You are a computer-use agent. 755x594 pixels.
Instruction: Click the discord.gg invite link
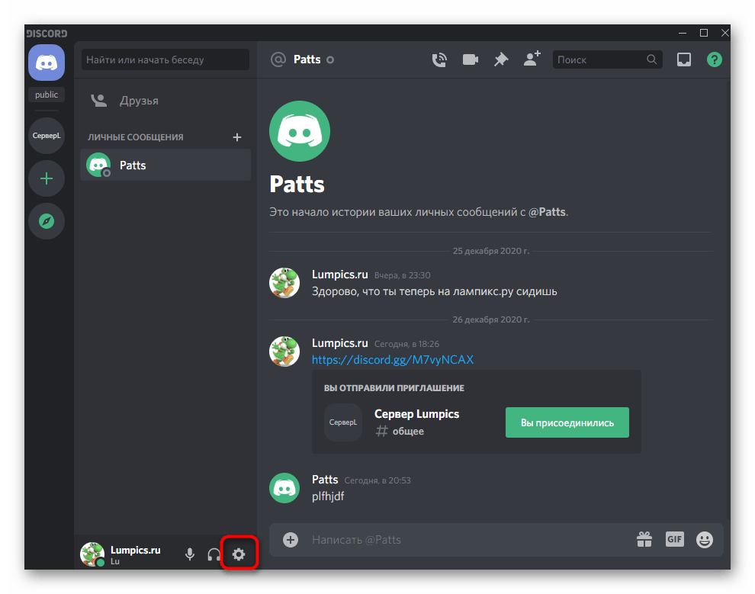(393, 359)
